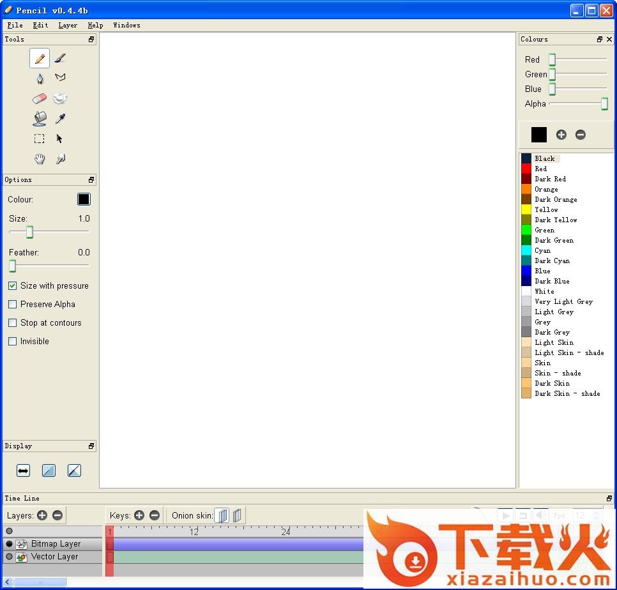This screenshot has height=590, width=617.
Task: Click timeline horizontal scrollbar left arrow
Action: coord(8,582)
